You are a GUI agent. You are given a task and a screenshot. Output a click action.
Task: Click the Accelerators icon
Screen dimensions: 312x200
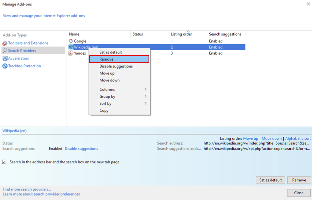point(5,58)
